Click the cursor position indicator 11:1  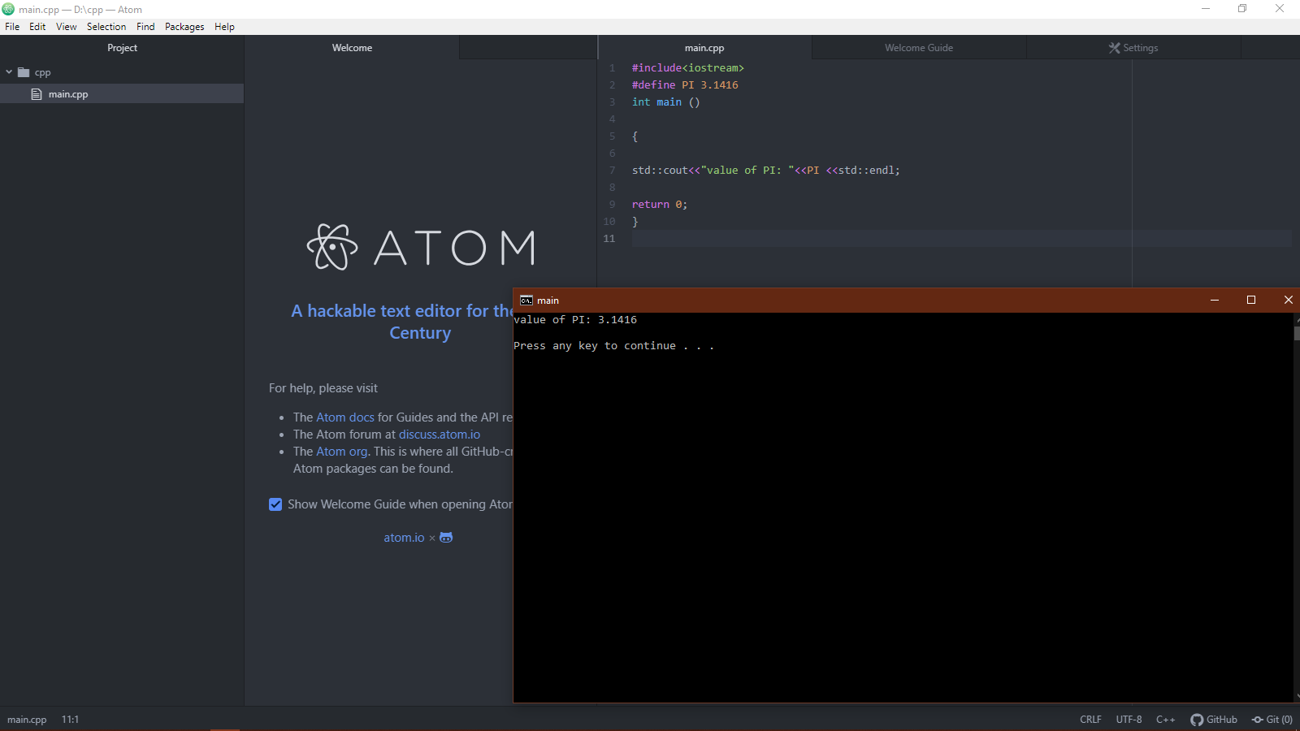pos(71,720)
